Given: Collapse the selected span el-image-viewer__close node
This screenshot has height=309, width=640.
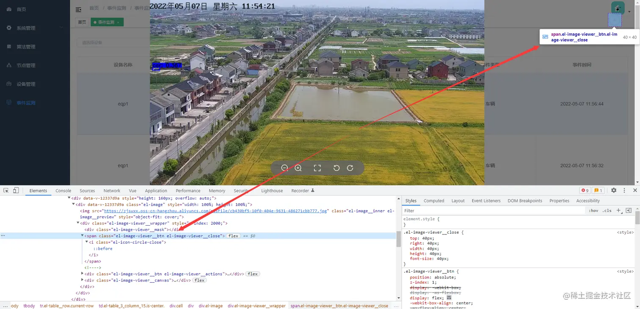Looking at the screenshot, I should point(83,235).
